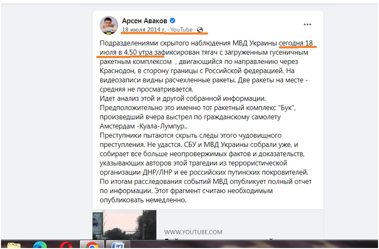
Task: Click the line with ракетный комплекс "Бук"
Action: click(x=198, y=108)
